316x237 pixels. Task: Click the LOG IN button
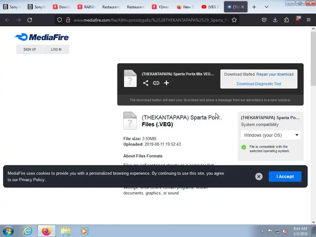(x=56, y=49)
